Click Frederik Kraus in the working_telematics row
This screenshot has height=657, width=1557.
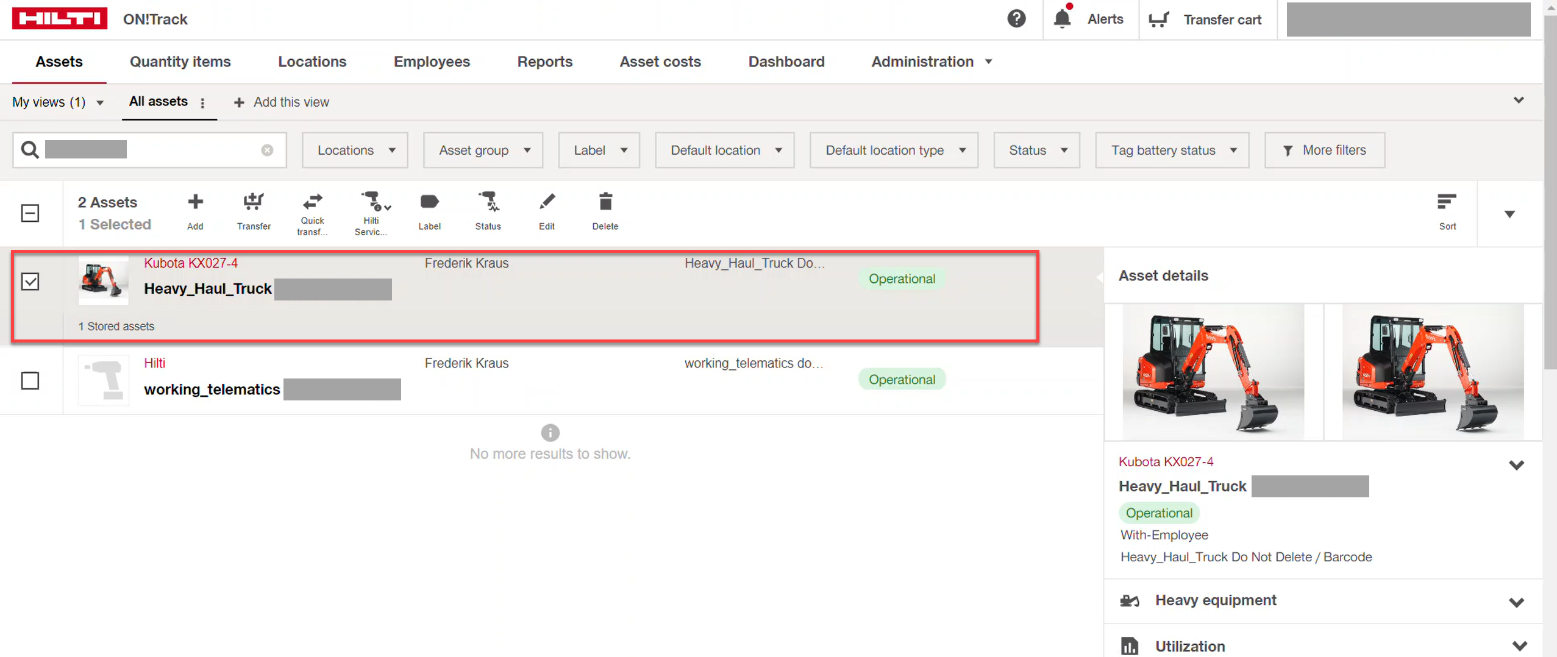(x=466, y=363)
